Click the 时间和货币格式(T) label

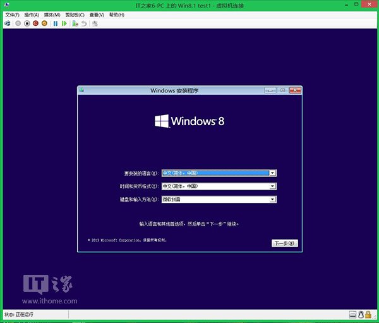tap(140, 186)
